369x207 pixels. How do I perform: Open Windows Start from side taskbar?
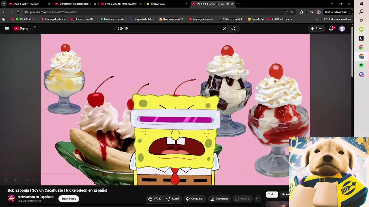(361, 4)
